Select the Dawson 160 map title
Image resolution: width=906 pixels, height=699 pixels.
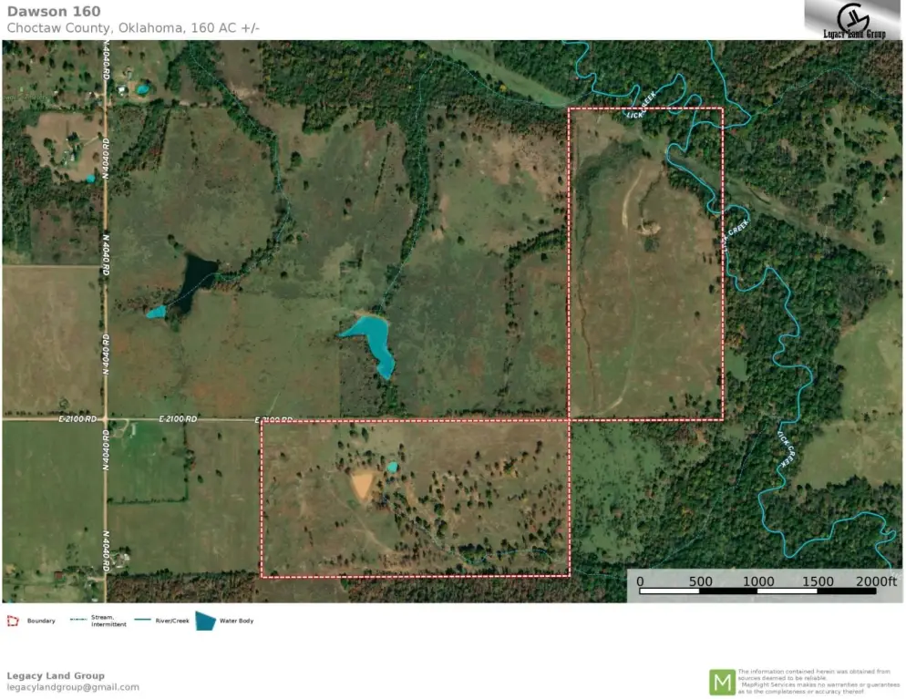click(x=54, y=12)
